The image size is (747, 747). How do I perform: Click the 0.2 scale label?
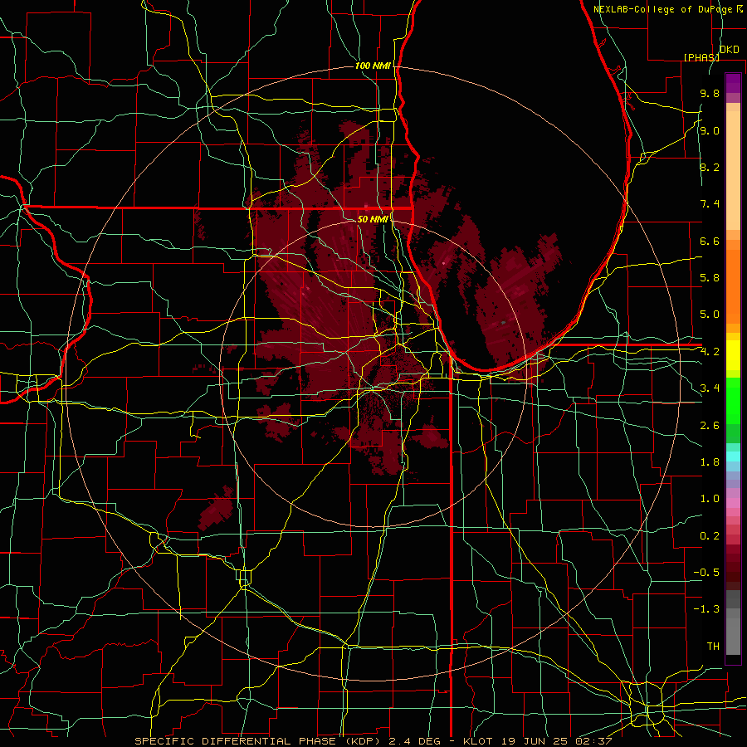click(710, 536)
